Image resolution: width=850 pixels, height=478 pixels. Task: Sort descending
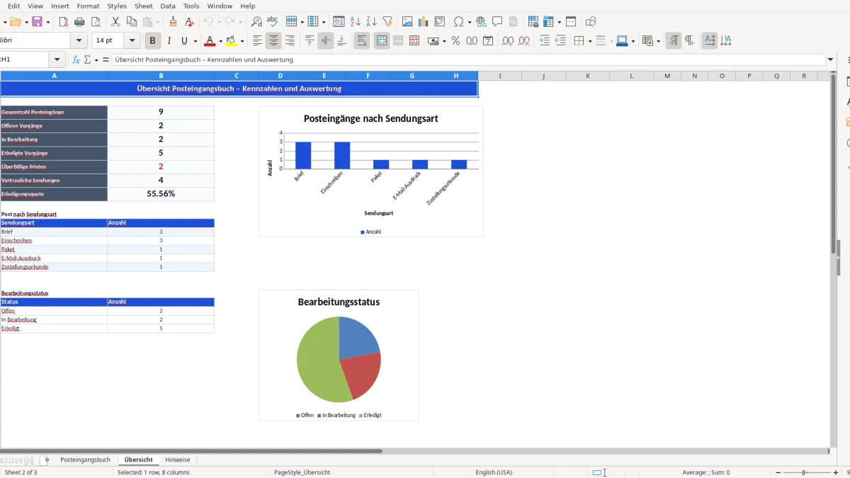pyautogui.click(x=371, y=22)
